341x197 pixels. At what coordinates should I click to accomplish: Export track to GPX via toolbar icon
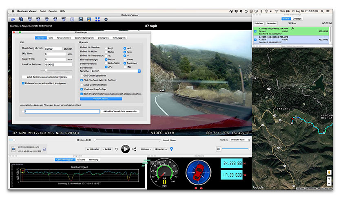(x=38, y=19)
